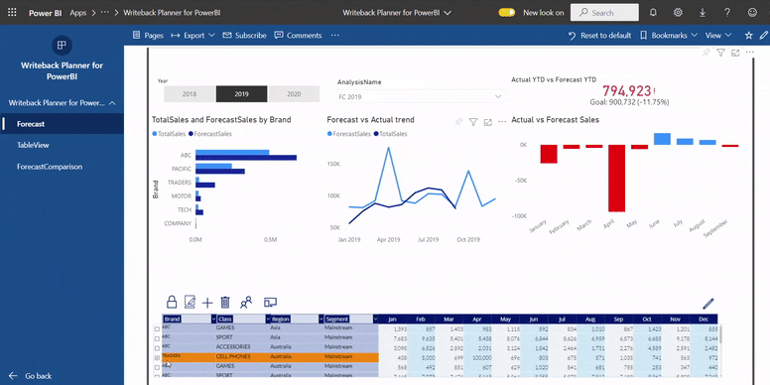Click the trash delete icon above the table
770x385 pixels.
(x=225, y=302)
